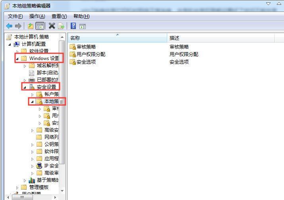This screenshot has width=284, height=200.
Task: Click the 用户权限分配 folder icon in list
Action: coord(73,54)
